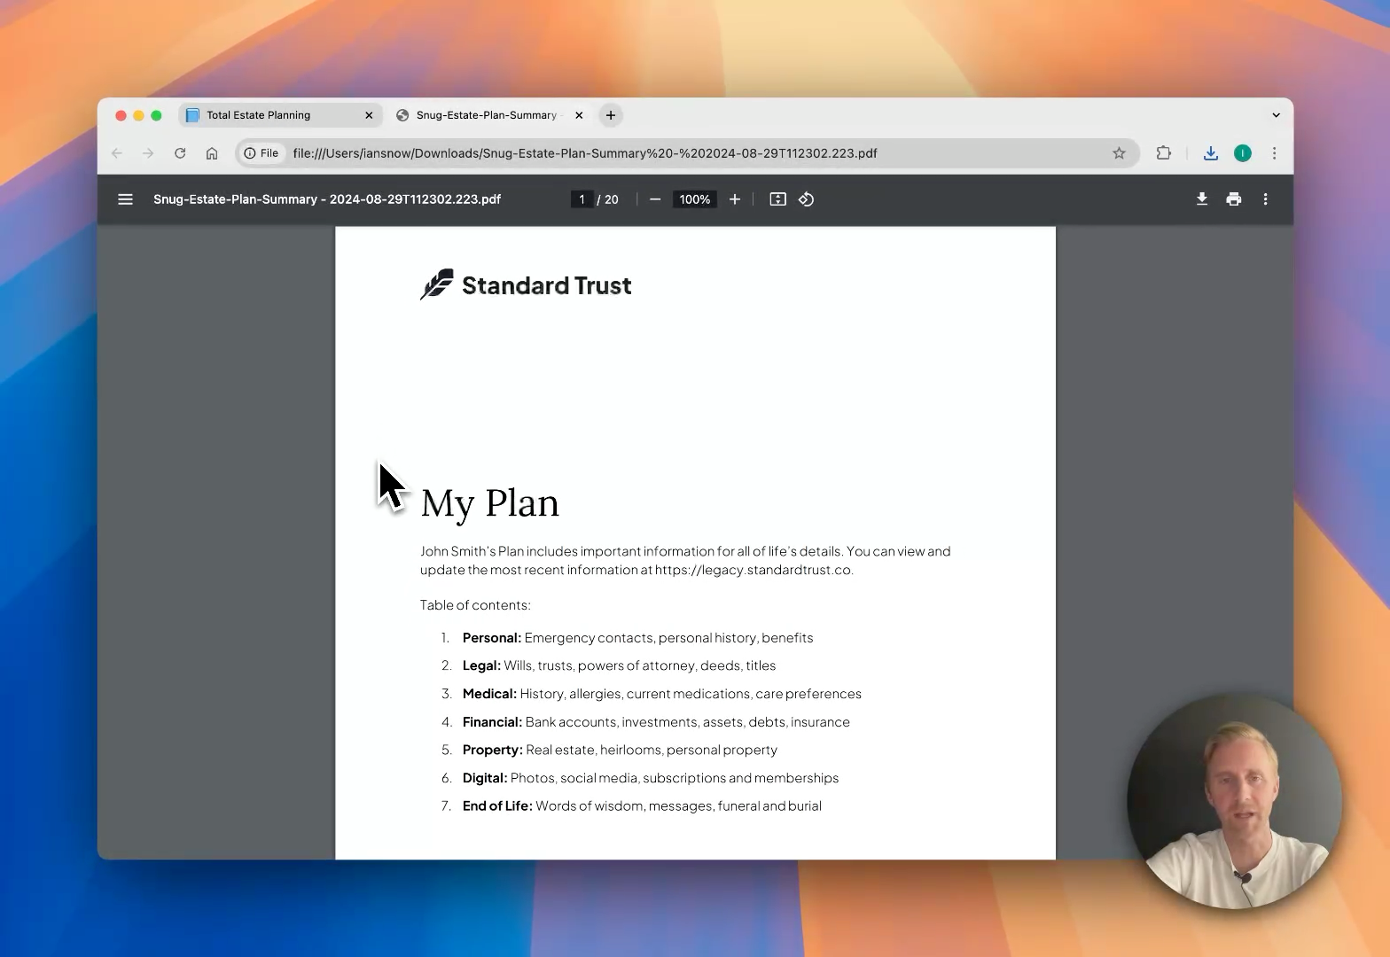Click the browser back arrow
The image size is (1390, 957).
117,153
